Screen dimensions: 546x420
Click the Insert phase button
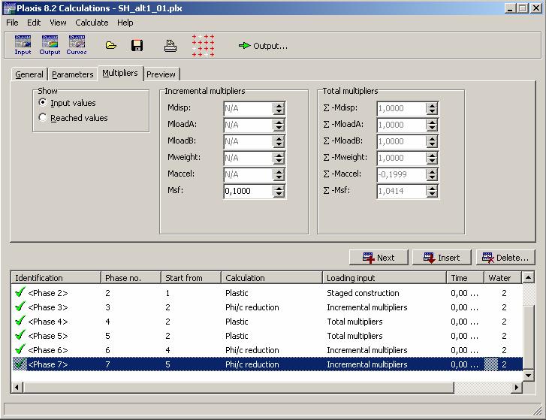pos(442,258)
